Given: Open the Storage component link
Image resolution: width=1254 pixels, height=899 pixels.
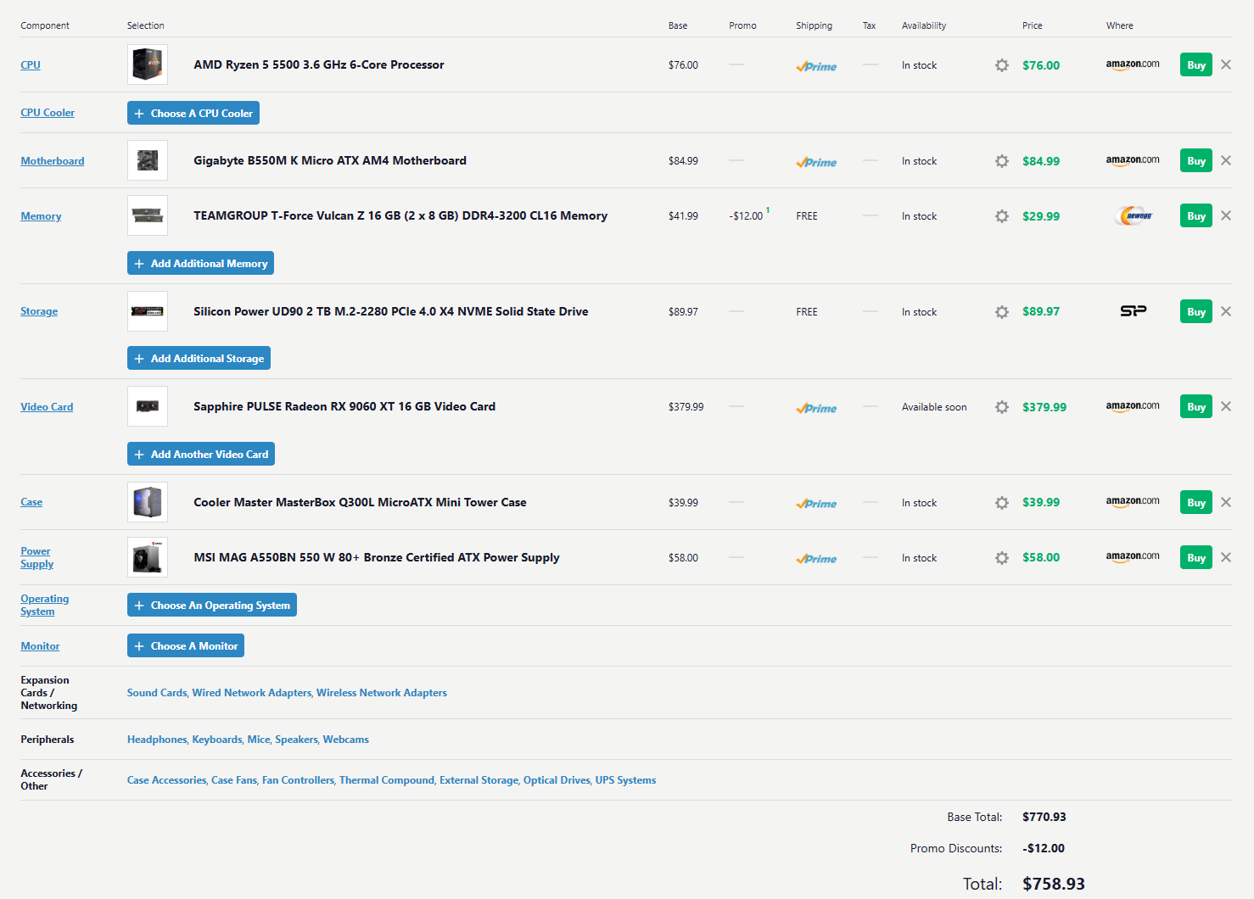Looking at the screenshot, I should point(39,311).
